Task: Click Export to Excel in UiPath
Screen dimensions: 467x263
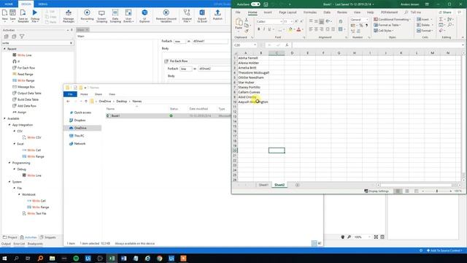Action: click(x=202, y=16)
